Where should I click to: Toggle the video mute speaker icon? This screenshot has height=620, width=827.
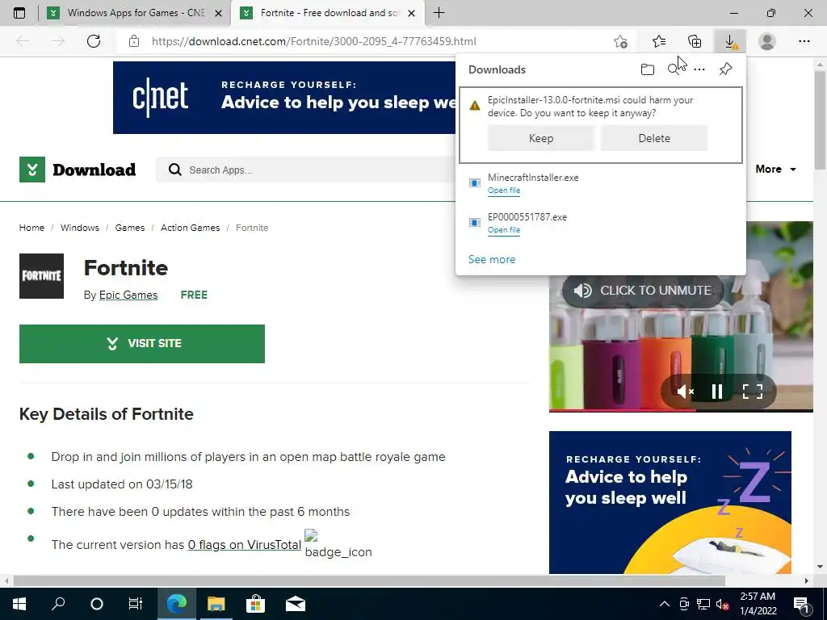pos(685,392)
